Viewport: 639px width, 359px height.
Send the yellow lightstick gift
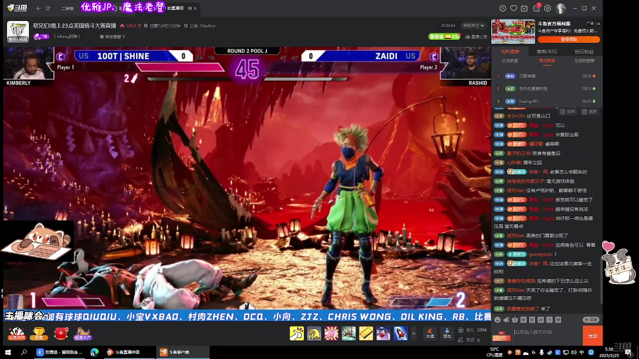click(297, 333)
